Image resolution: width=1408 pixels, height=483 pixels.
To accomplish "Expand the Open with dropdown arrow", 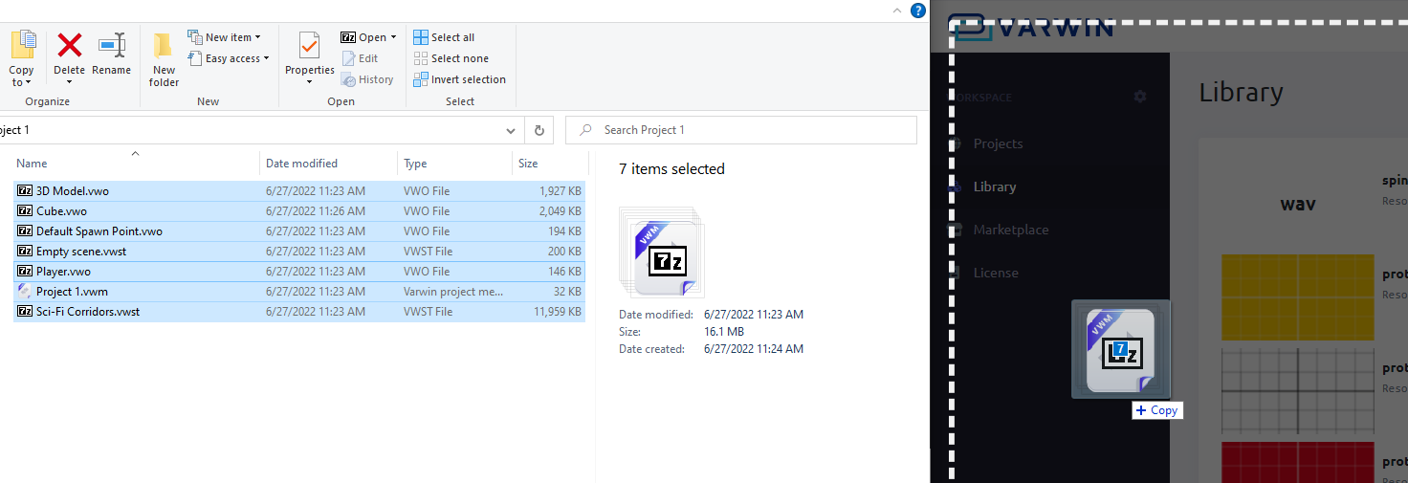I will click(394, 37).
